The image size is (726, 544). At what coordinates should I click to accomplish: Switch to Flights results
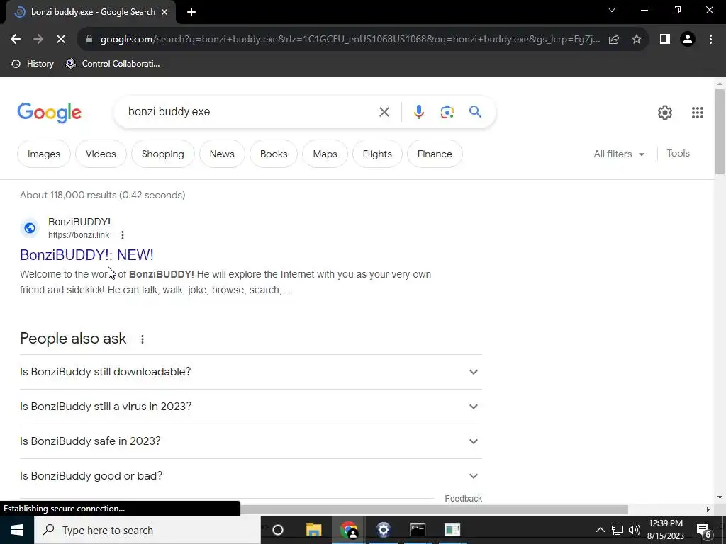click(x=377, y=154)
